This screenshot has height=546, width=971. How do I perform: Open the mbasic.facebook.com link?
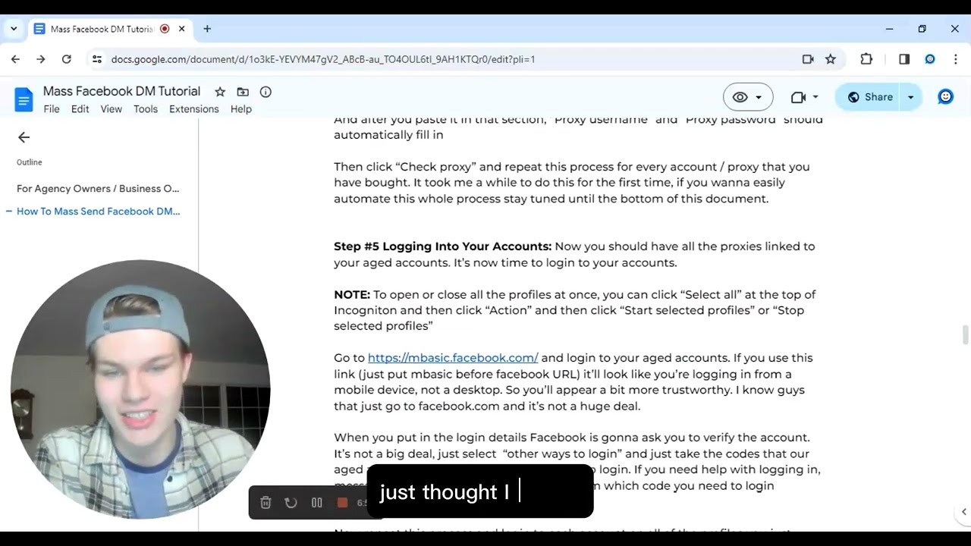(453, 358)
